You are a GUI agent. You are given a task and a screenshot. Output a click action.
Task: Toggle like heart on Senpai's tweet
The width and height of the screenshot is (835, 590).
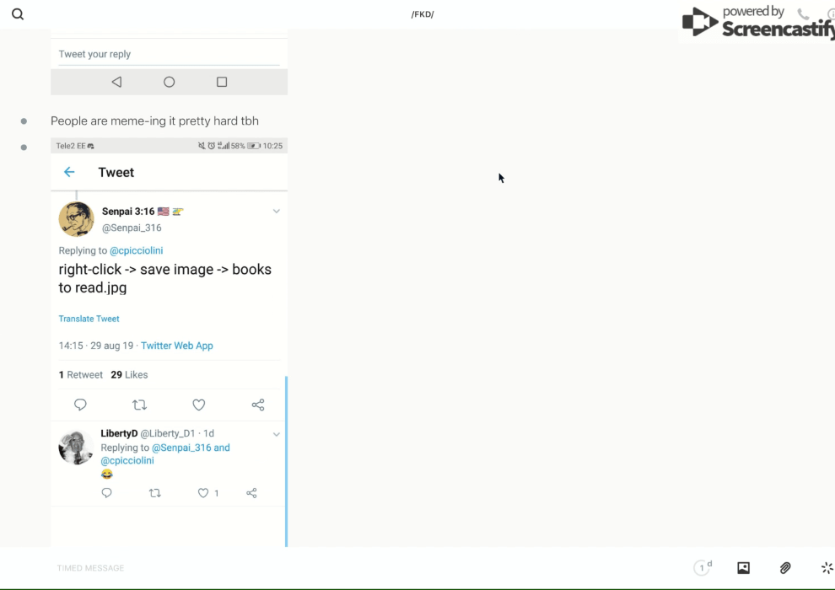point(199,405)
